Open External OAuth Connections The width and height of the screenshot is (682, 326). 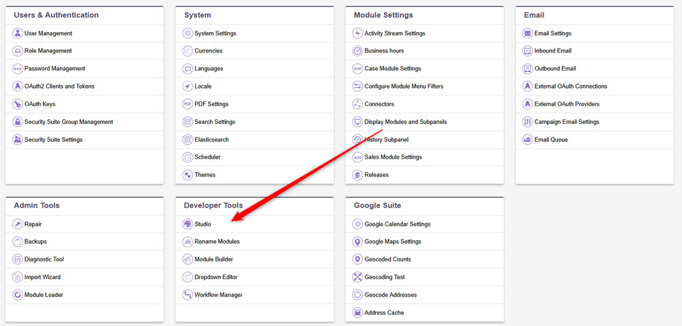(571, 86)
